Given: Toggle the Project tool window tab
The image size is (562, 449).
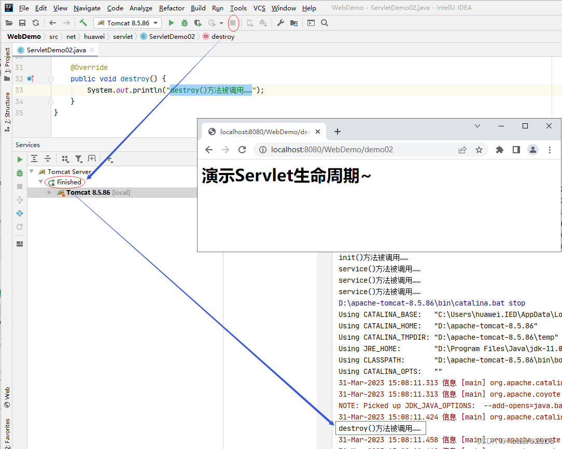Looking at the screenshot, I should tap(7, 64).
